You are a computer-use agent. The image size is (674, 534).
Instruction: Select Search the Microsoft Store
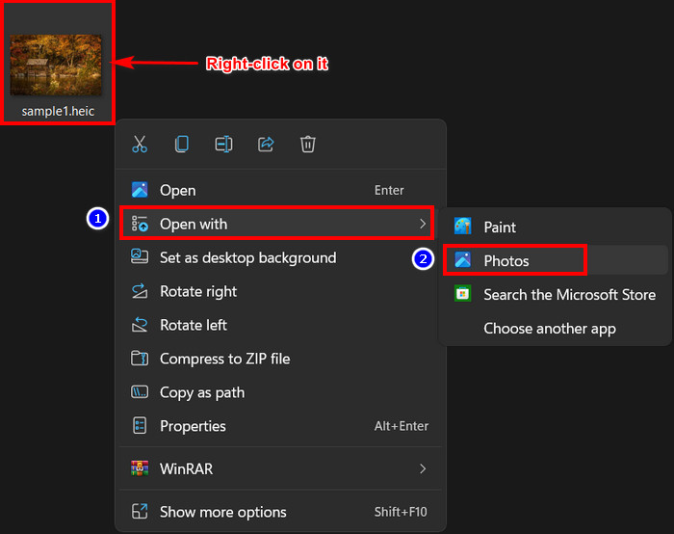(x=556, y=294)
